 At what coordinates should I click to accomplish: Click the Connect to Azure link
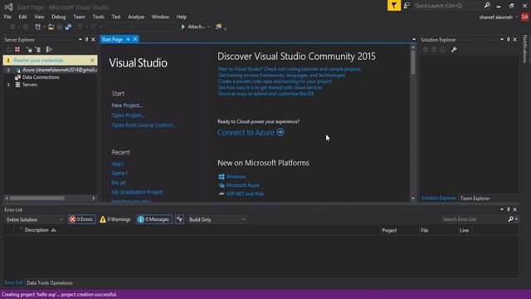click(x=246, y=133)
